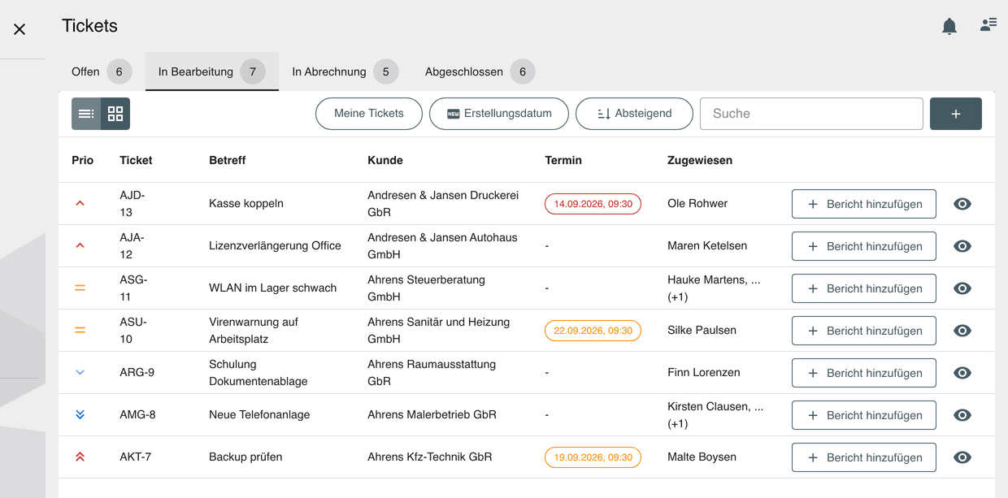Viewport: 1008px width, 498px height.
Task: View details of ticket AMG-8 via eye icon
Action: [962, 415]
